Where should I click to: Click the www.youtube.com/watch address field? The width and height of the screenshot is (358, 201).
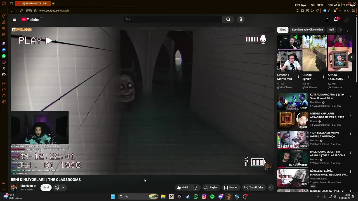click(x=54, y=11)
